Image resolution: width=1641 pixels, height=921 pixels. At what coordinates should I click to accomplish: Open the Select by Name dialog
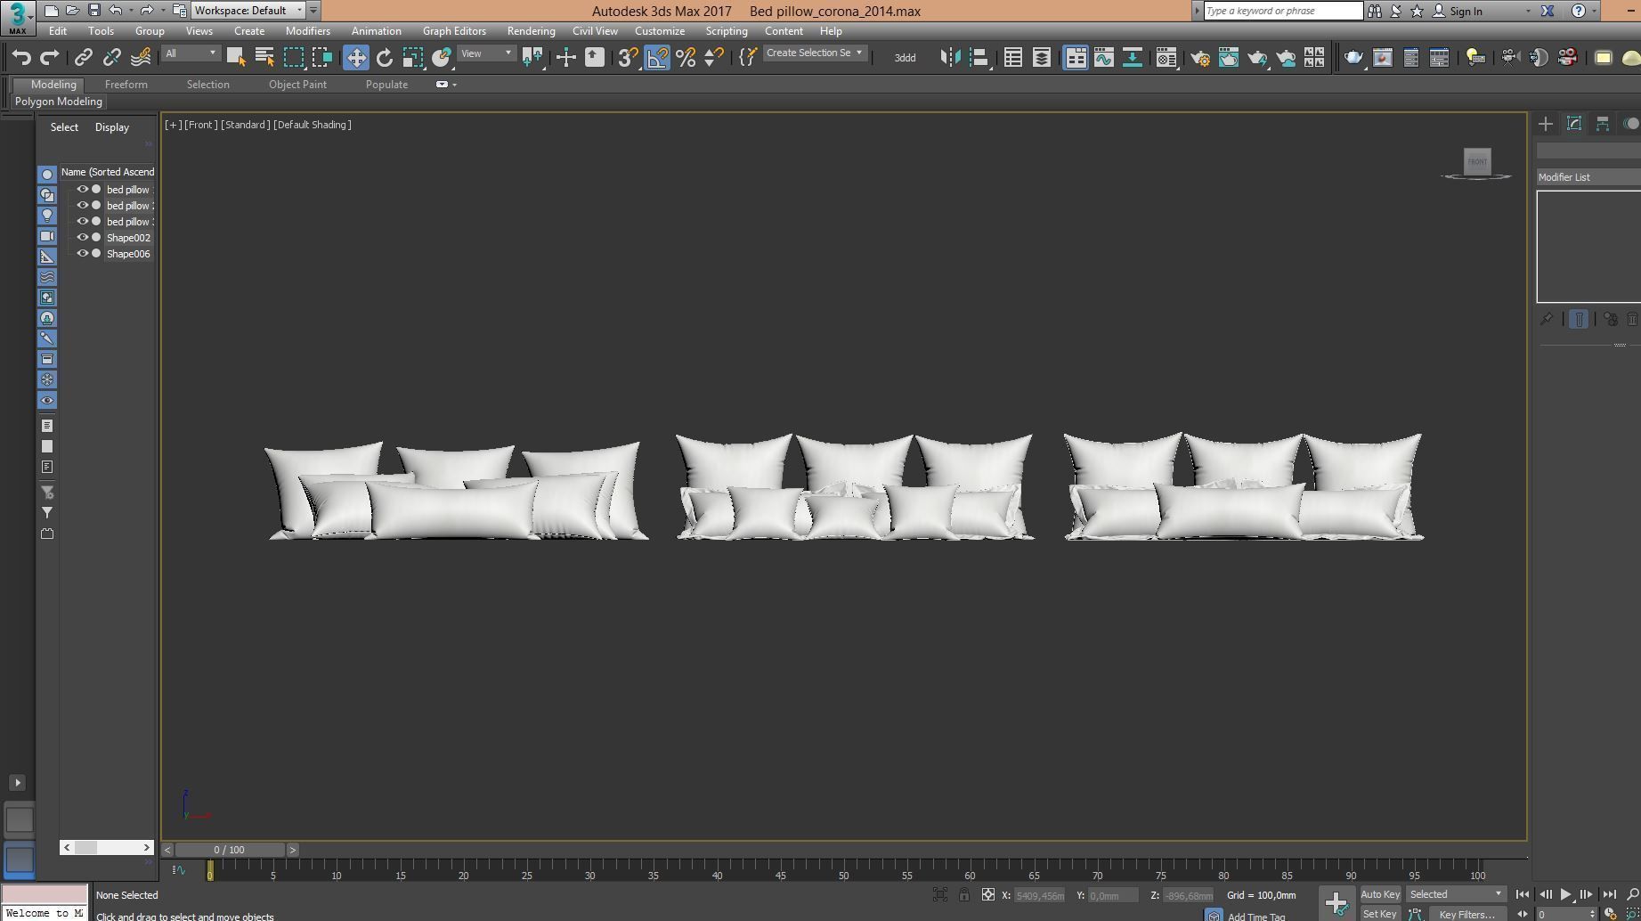pyautogui.click(x=264, y=58)
